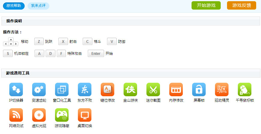Click the green 开始游戏 button
The height and width of the screenshot is (134, 261).
pos(206,5)
